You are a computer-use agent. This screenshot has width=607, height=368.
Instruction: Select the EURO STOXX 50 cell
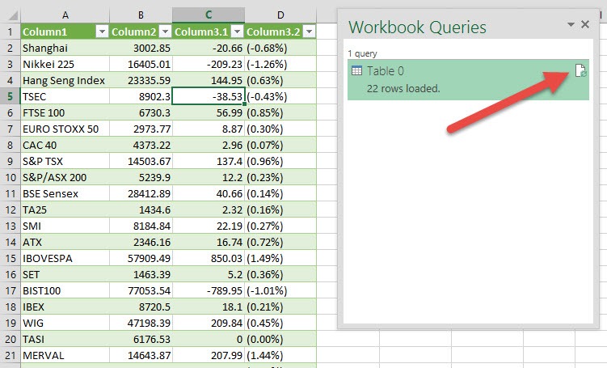(x=65, y=129)
